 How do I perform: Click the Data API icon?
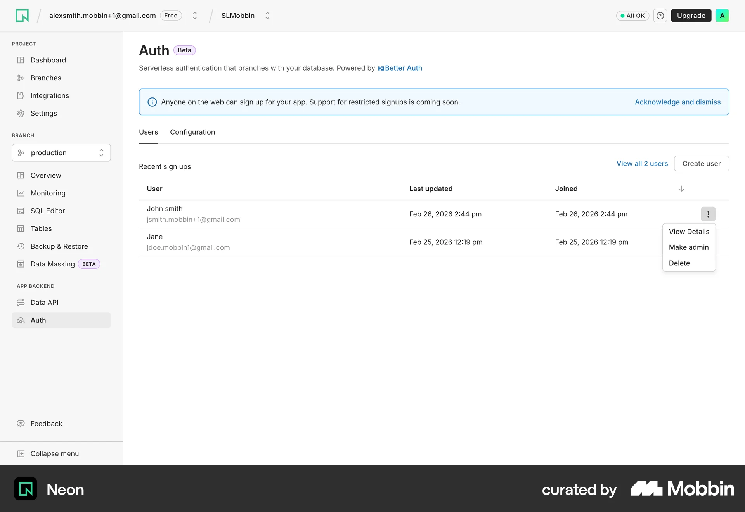21,303
